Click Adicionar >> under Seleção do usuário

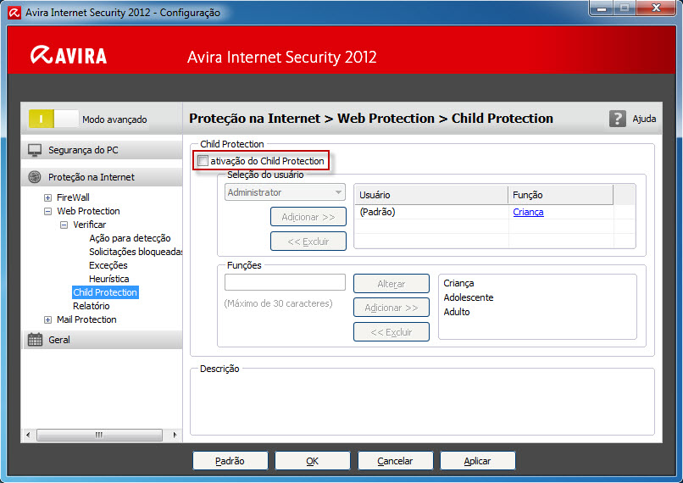tap(308, 217)
